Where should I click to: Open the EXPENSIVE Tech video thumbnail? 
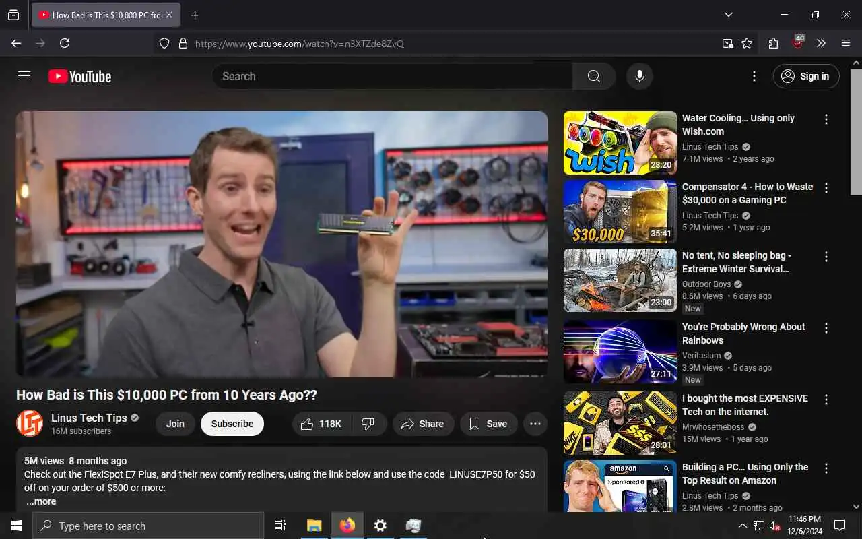[620, 423]
